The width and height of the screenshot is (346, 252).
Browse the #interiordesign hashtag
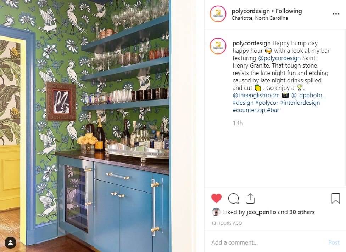coord(300,103)
